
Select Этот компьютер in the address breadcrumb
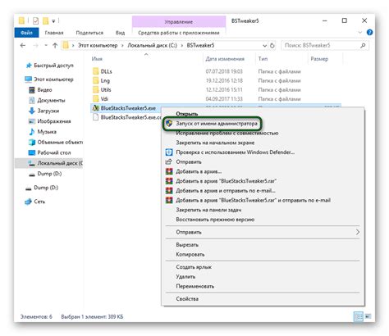tap(98, 46)
